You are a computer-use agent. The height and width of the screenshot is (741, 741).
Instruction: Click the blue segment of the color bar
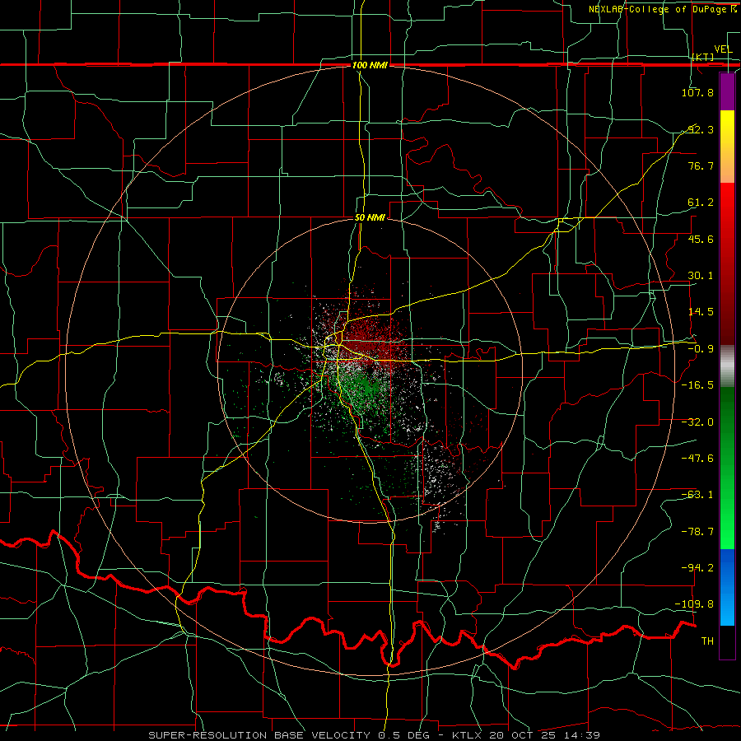point(727,587)
